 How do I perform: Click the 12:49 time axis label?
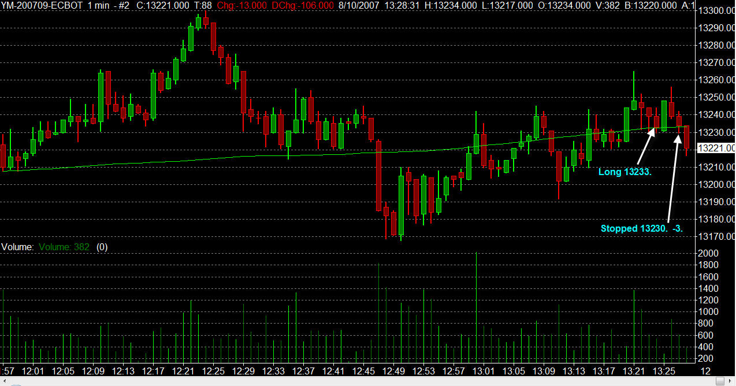(x=393, y=370)
